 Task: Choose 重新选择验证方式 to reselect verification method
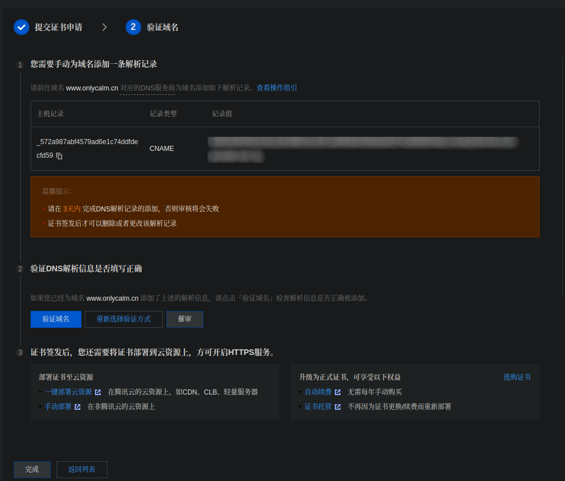coord(123,319)
